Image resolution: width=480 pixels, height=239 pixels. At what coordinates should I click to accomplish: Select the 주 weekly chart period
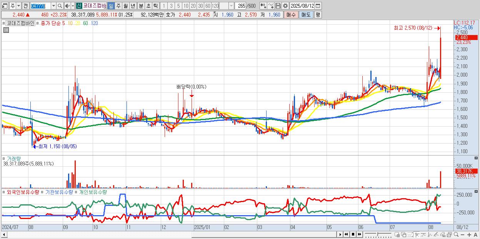coord(118,6)
